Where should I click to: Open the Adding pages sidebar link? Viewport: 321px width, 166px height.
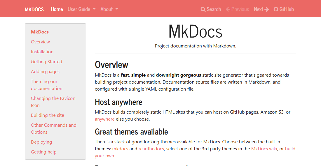[x=45, y=72]
